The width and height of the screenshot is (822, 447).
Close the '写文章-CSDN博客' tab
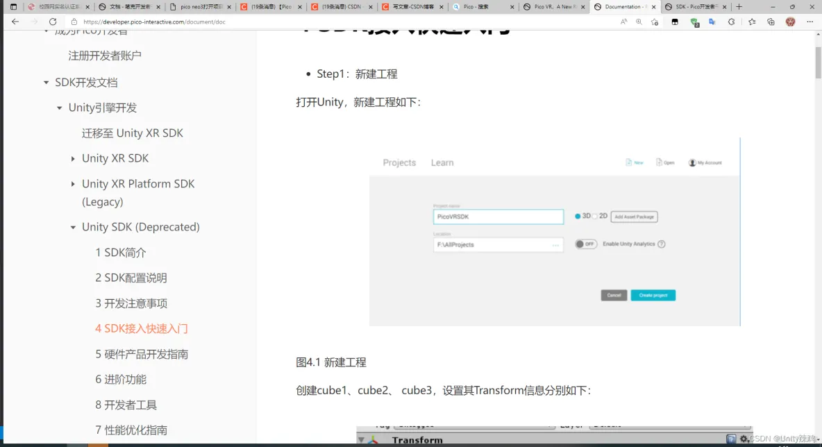point(442,7)
